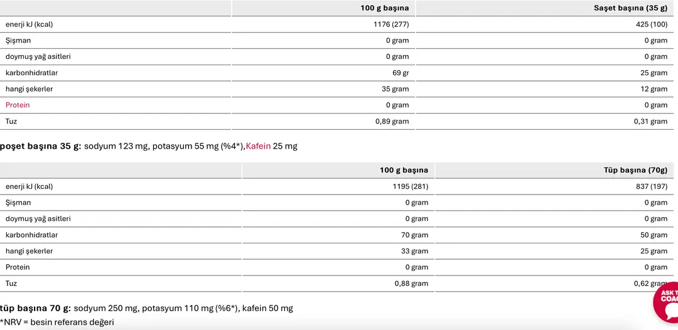The height and width of the screenshot is (330, 678).
Task: Click the "poşet başına 35 g:" bold label
Action: point(41,146)
